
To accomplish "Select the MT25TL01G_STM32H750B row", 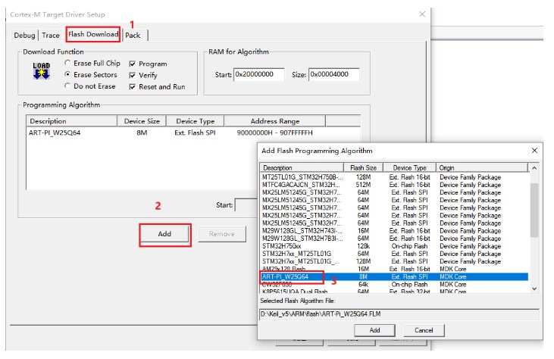I will (394, 177).
